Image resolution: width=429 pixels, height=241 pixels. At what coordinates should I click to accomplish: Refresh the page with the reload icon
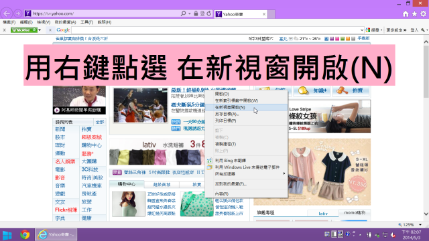click(x=209, y=13)
